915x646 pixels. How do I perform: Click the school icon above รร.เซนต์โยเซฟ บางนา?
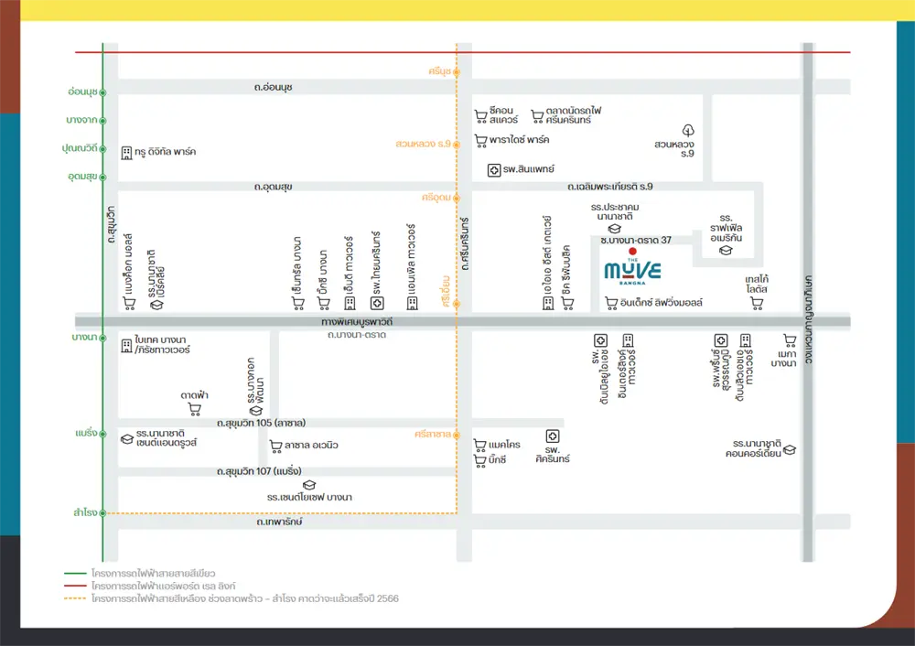pyautogui.click(x=309, y=484)
